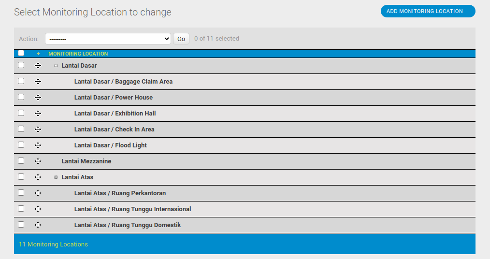Collapse the Lantai Atas tree node
The width and height of the screenshot is (490, 259).
tap(56, 177)
